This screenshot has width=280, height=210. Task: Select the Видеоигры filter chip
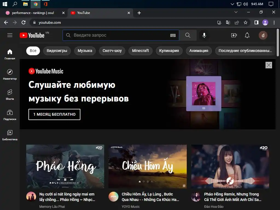point(57,51)
